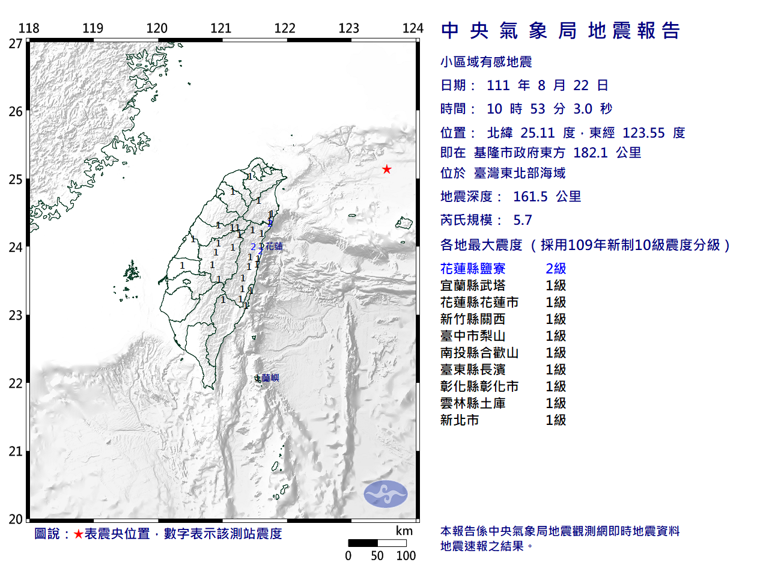Viewport: 769px width, 577px height.
Task: Click the red epicenter star on the map
Action: click(x=387, y=169)
